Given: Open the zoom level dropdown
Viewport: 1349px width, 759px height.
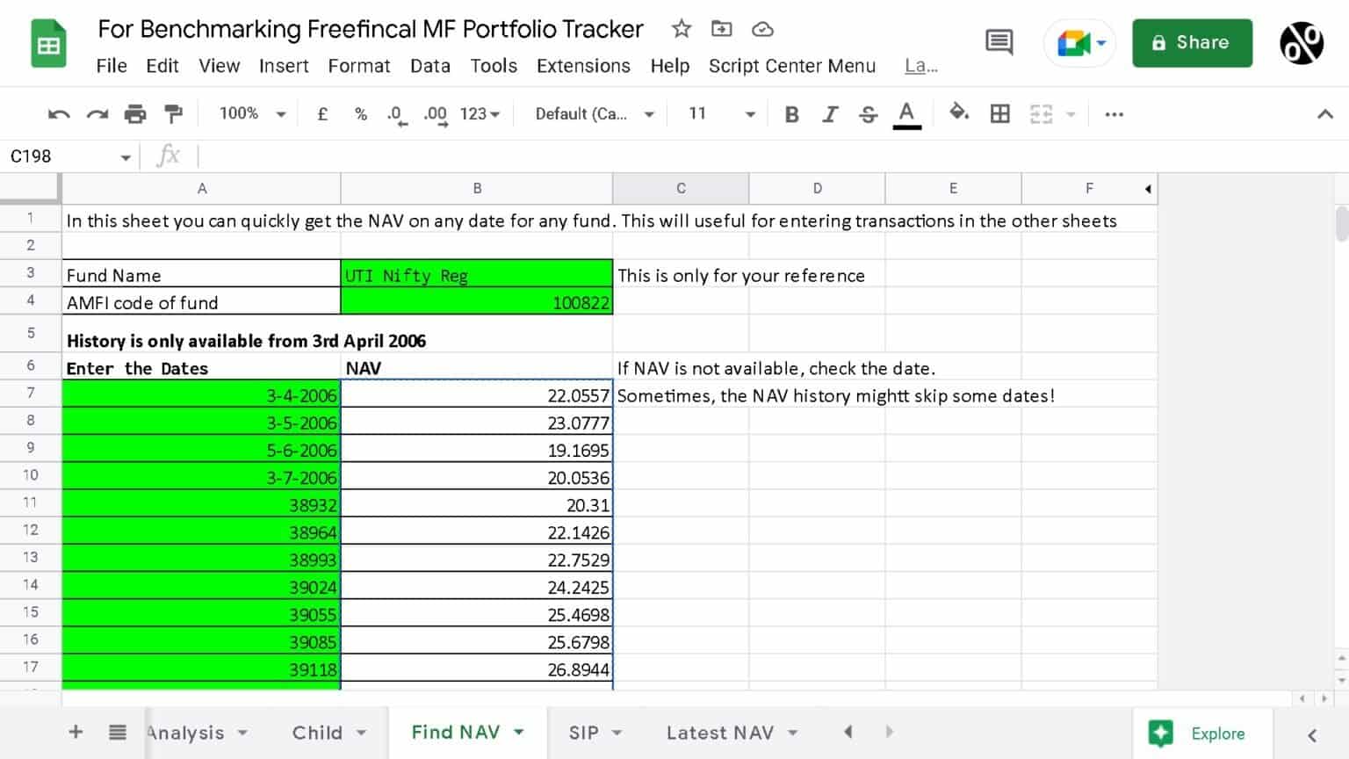Looking at the screenshot, I should [252, 113].
